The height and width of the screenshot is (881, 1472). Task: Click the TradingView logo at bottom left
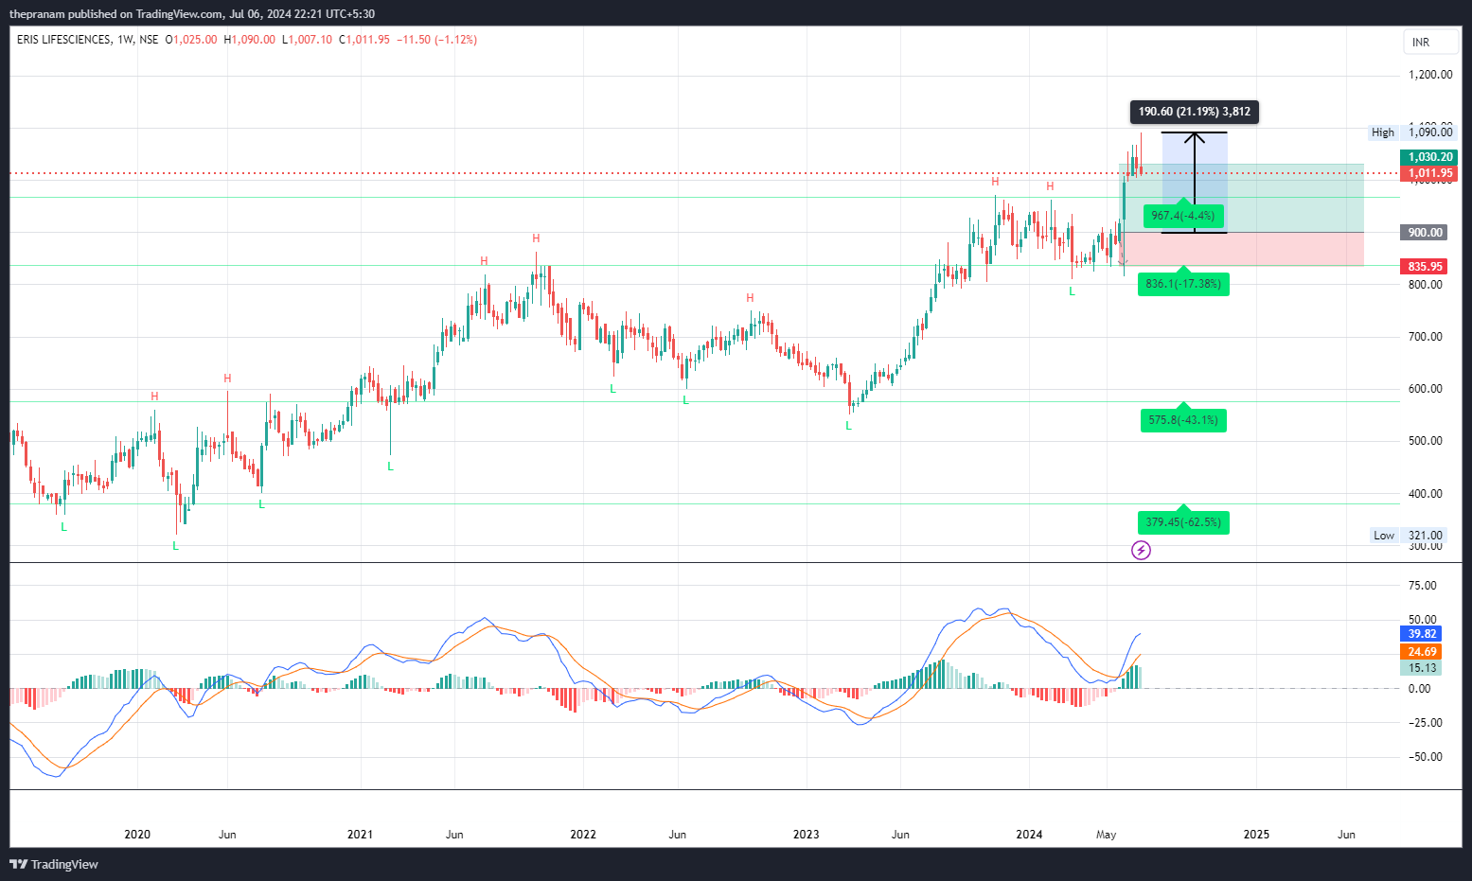[x=54, y=864]
